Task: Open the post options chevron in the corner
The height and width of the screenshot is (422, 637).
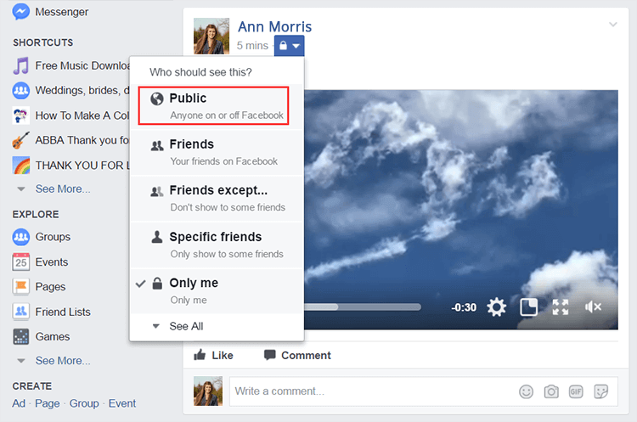Action: pos(613,25)
